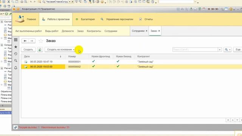The image size is (242, 136).
Task: Click inside the order list search field
Action: click(x=195, y=49)
